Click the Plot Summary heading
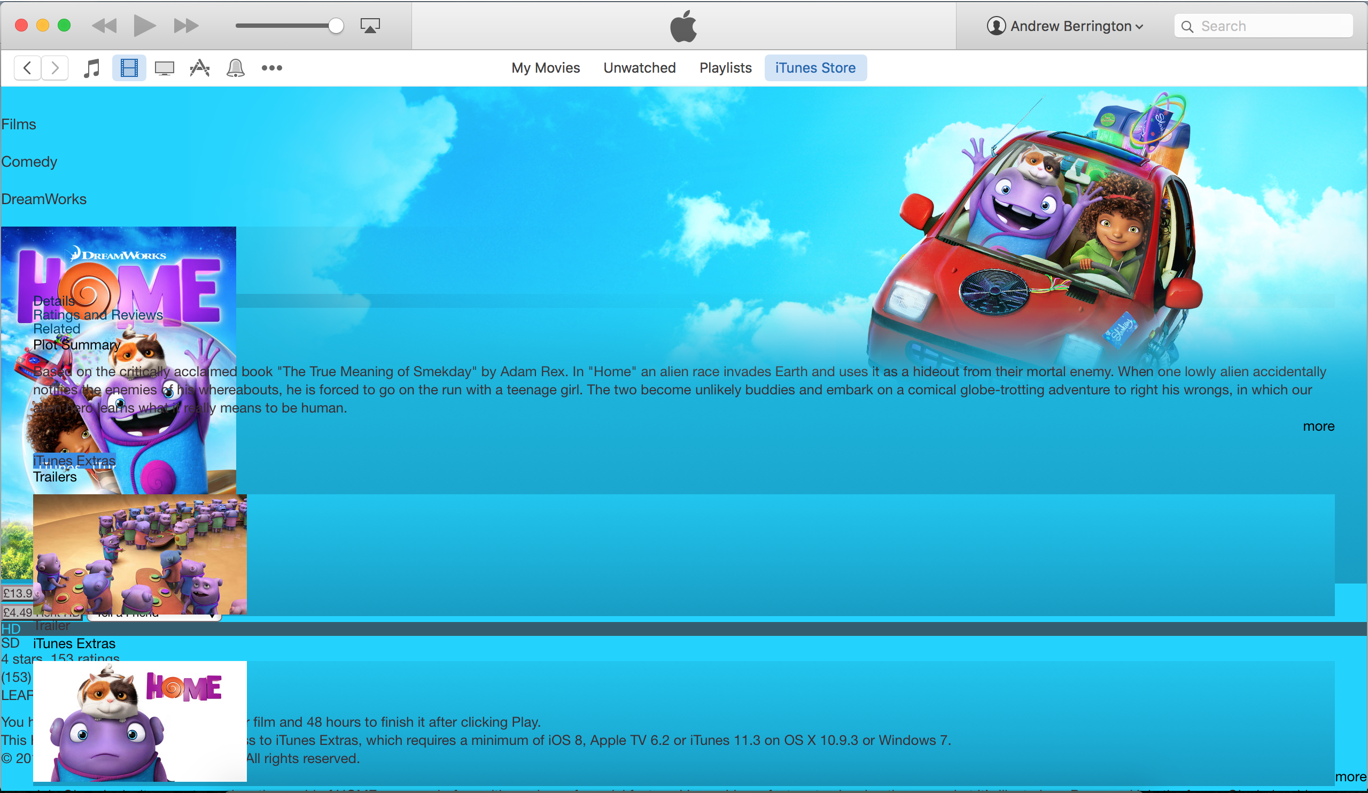 click(77, 345)
